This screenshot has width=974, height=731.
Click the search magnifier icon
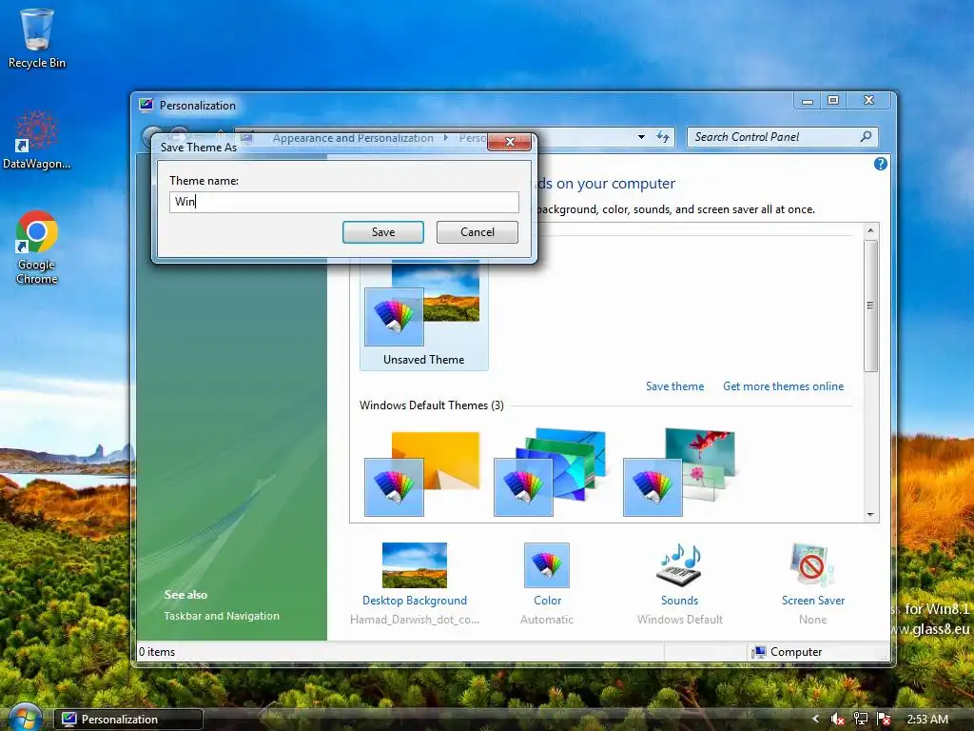(866, 136)
